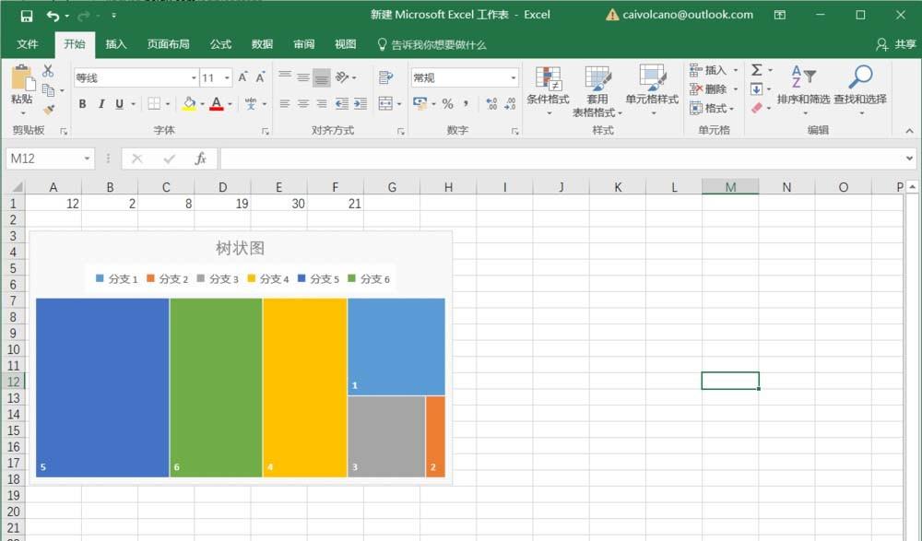Click the fx insert function icon
Viewport: 922px width, 541px height.
201,158
